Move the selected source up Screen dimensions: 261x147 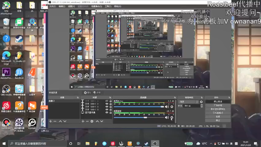click(x=97, y=121)
